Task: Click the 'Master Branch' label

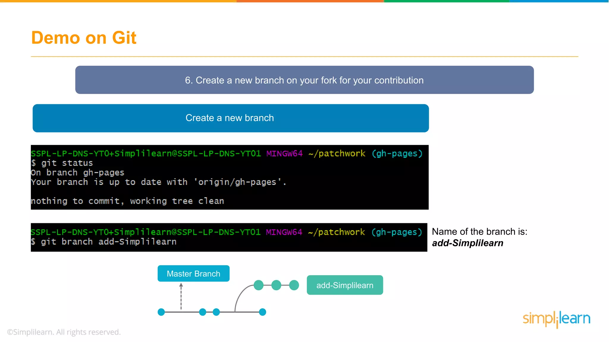Action: click(x=194, y=273)
